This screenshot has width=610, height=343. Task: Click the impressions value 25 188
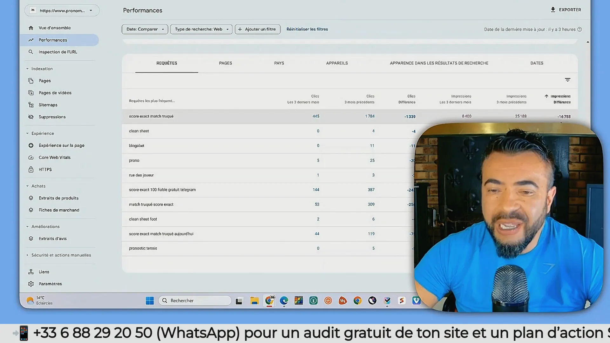(521, 117)
